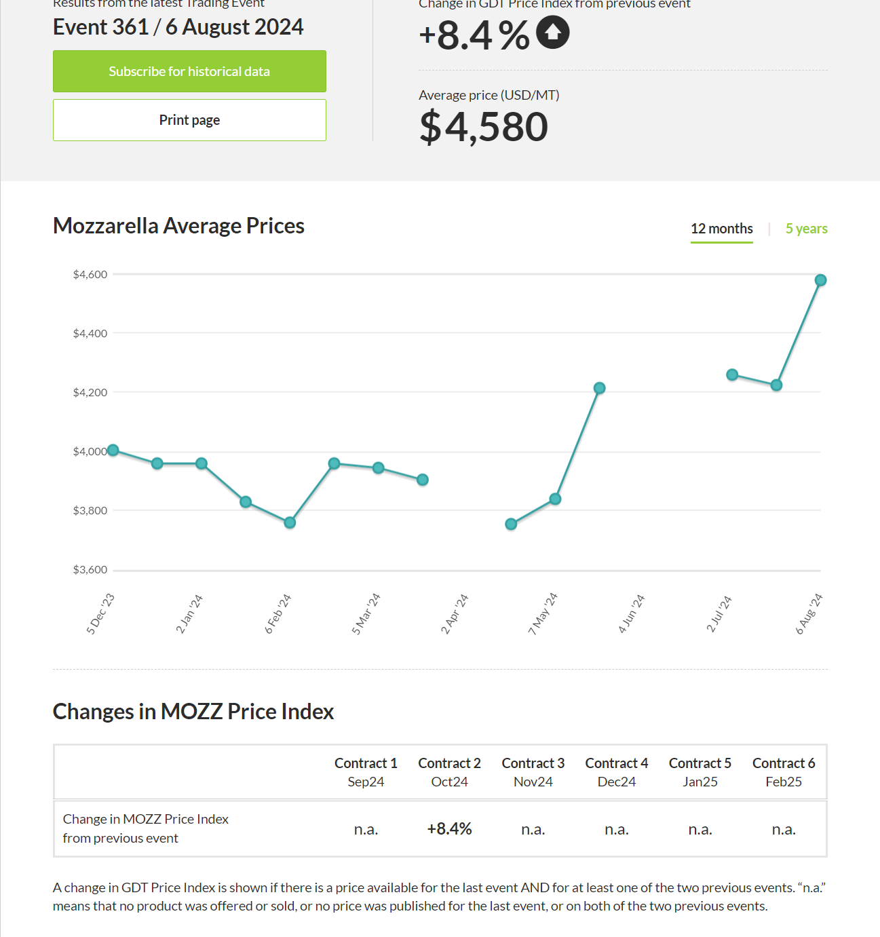Click the +8.4% value in the table

click(x=449, y=829)
